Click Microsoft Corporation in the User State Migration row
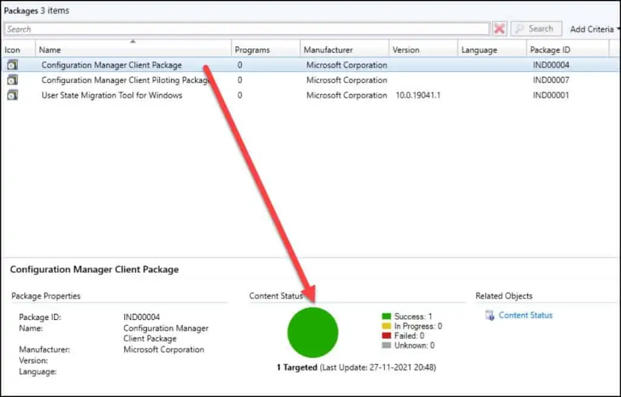 pos(346,95)
